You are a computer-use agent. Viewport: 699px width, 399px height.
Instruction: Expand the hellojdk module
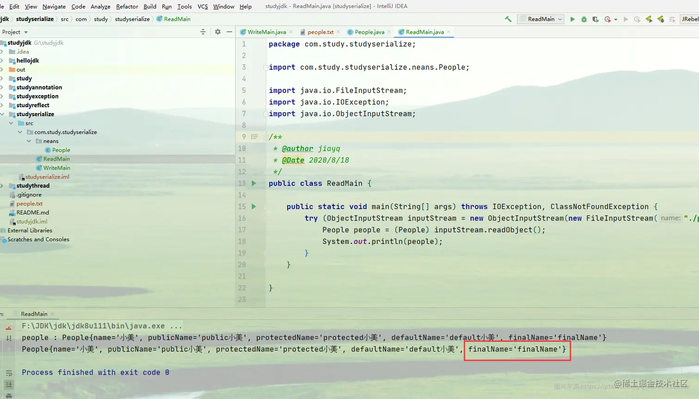(x=2, y=60)
